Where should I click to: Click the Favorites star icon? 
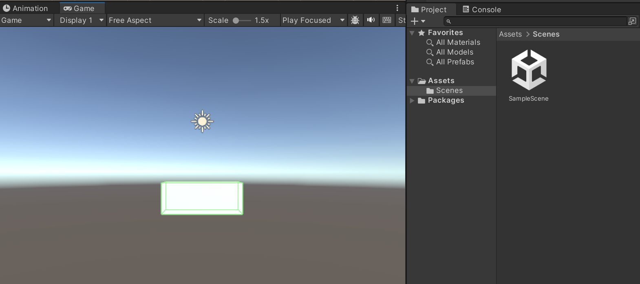coord(422,33)
